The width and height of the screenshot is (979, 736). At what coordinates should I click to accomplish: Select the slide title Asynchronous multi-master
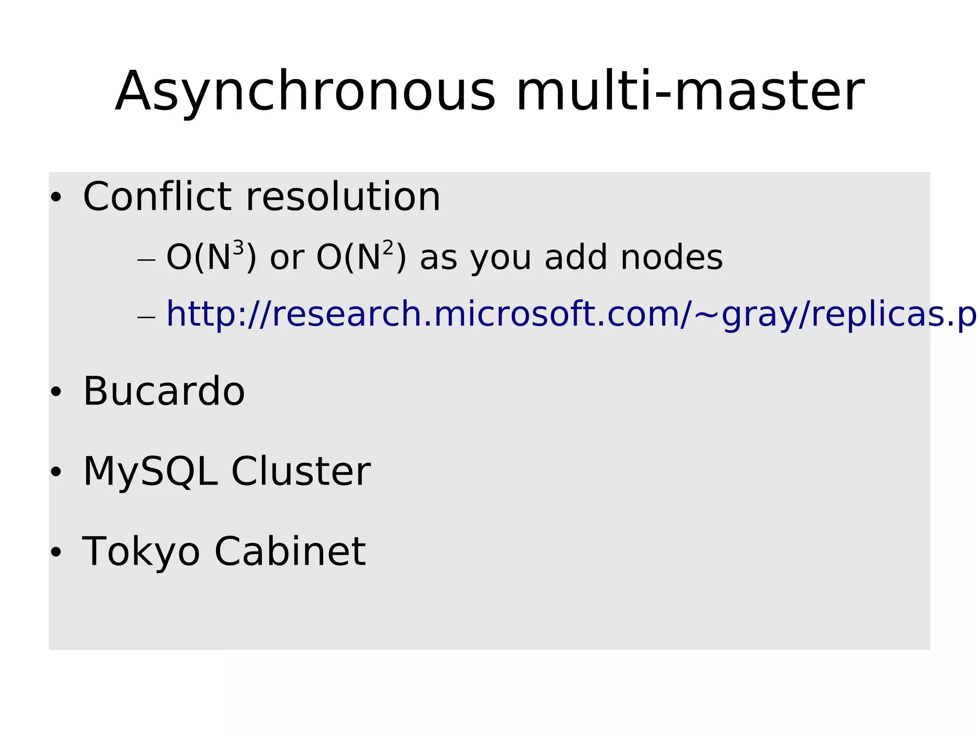coord(490,92)
